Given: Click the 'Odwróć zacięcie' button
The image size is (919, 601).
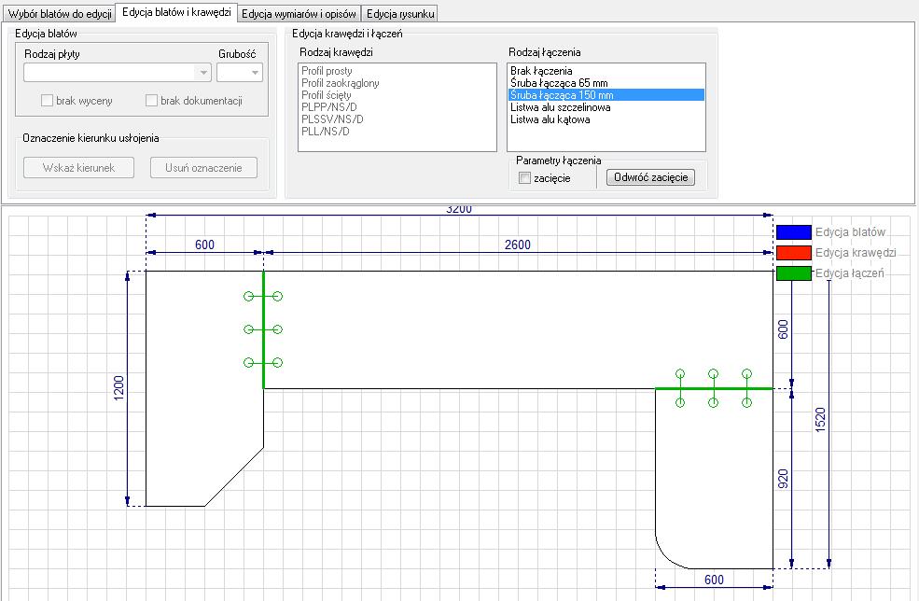Looking at the screenshot, I should (x=650, y=177).
